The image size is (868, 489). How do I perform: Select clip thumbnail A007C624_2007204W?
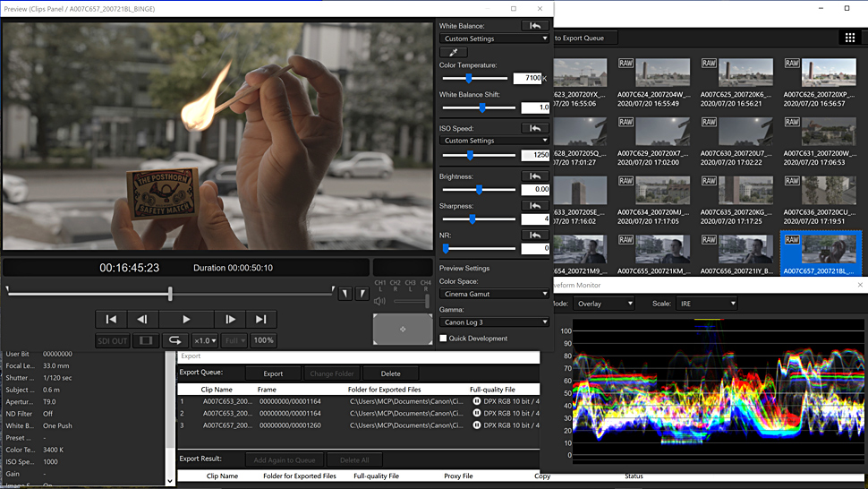(662, 72)
